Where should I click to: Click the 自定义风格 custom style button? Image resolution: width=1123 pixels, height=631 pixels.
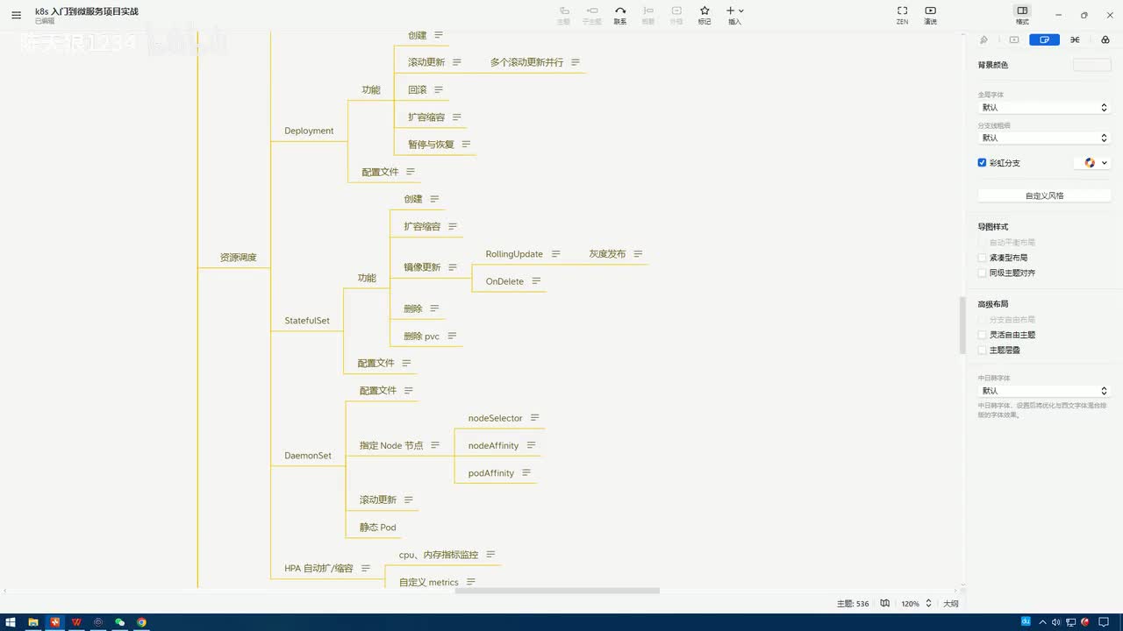(x=1044, y=195)
